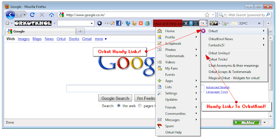Choose Spam in the Orkut menu
Screen dimensions: 276x138
[178, 126]
